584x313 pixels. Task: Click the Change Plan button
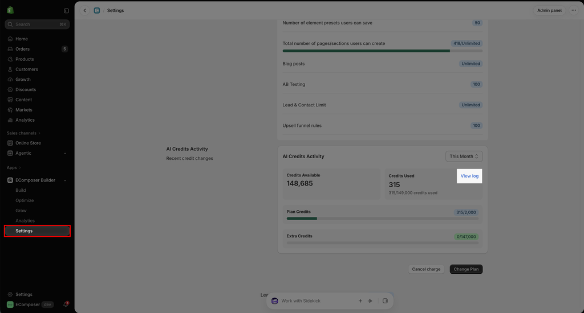(466, 269)
